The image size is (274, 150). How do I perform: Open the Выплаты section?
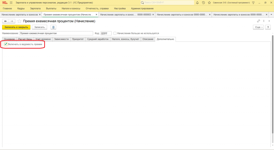[x=51, y=8]
